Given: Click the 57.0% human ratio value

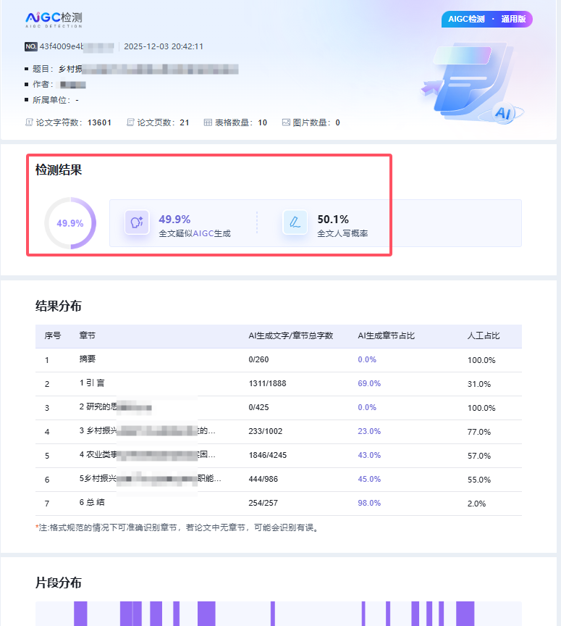Looking at the screenshot, I should 479,456.
